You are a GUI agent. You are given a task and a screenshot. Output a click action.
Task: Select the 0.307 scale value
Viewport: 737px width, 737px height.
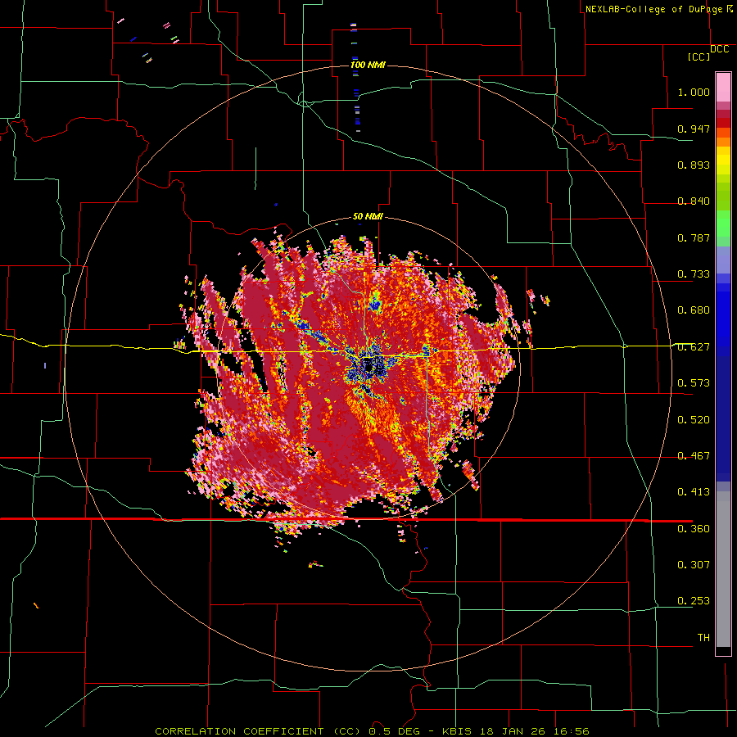694,565
